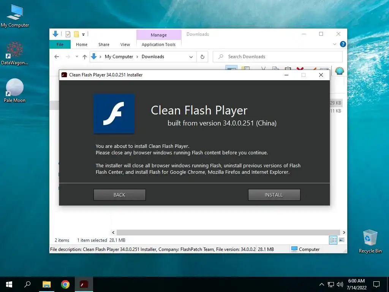
Task: Click the Search Downloads field
Action: coord(278,57)
